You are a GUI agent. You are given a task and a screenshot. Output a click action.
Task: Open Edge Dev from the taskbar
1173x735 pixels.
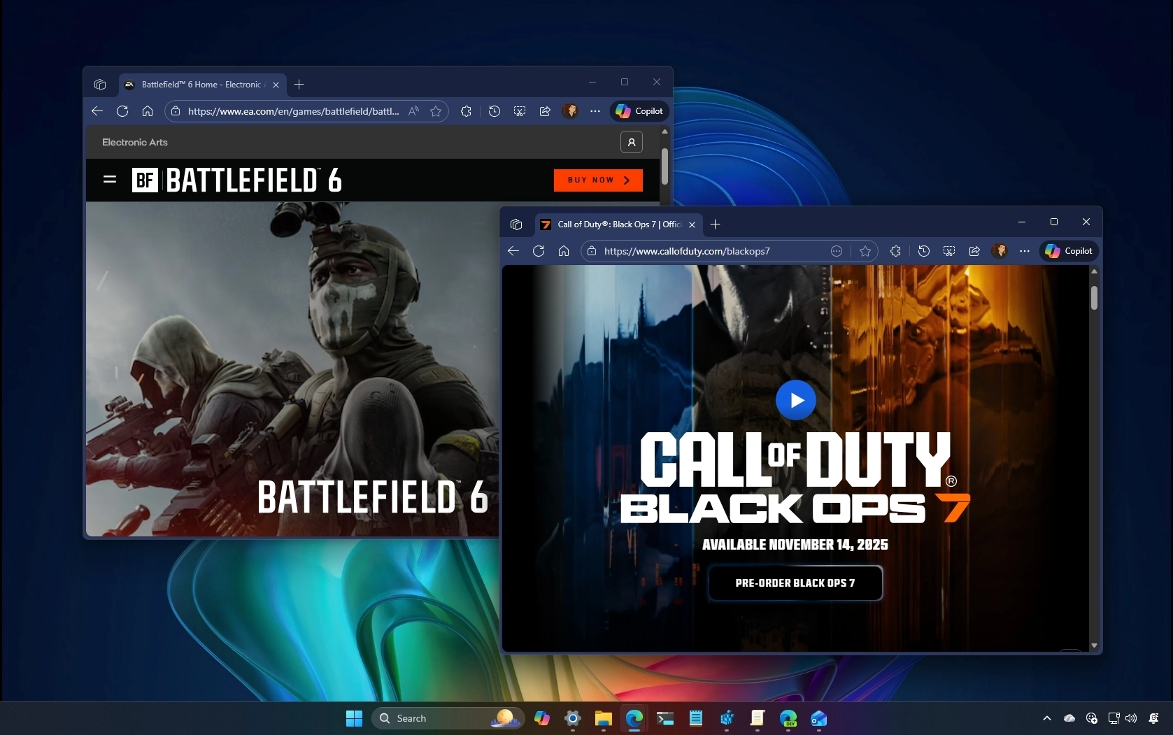pos(788,718)
